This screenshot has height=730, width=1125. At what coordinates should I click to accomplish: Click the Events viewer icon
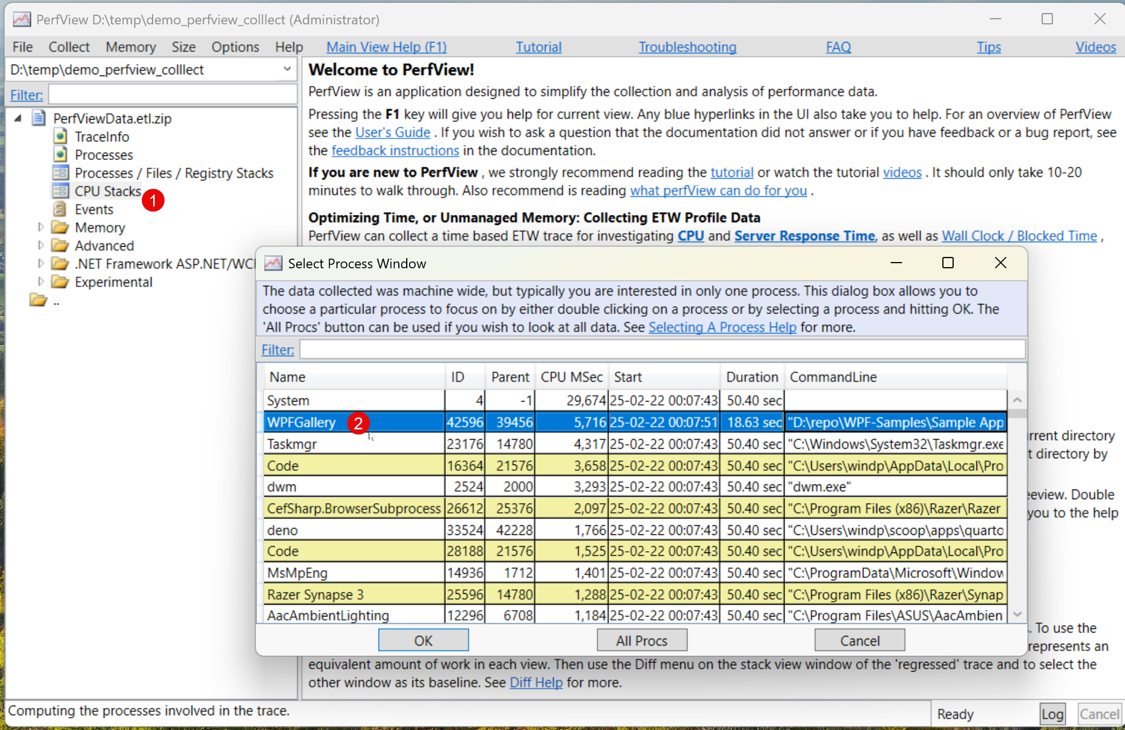point(60,209)
